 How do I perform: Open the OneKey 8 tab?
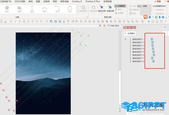click(x=77, y=1)
